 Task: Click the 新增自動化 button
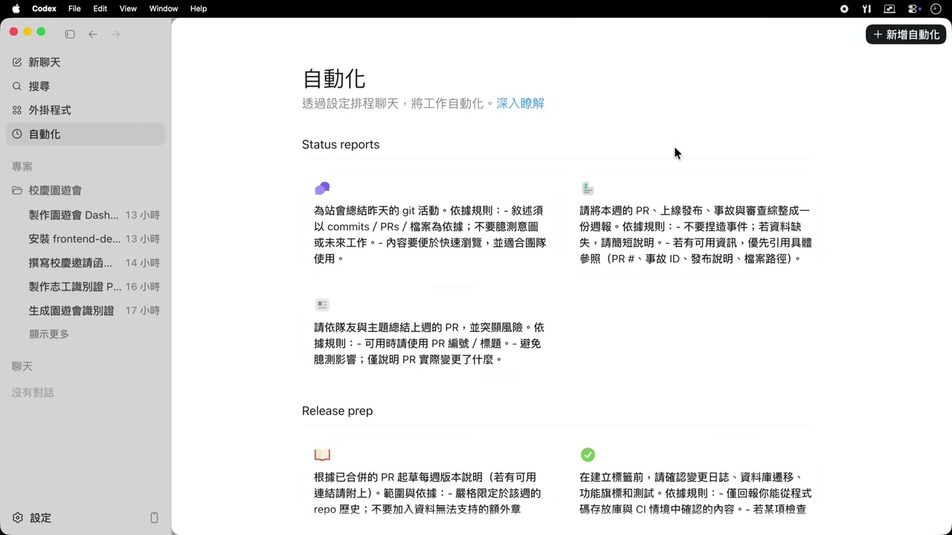tap(906, 35)
